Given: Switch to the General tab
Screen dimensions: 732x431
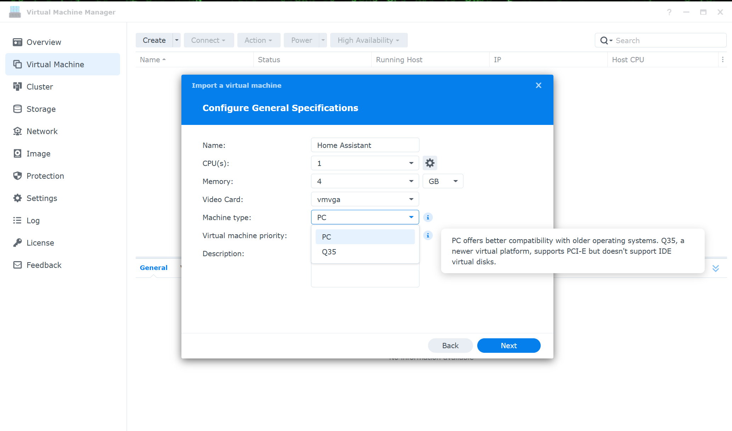Looking at the screenshot, I should (153, 268).
